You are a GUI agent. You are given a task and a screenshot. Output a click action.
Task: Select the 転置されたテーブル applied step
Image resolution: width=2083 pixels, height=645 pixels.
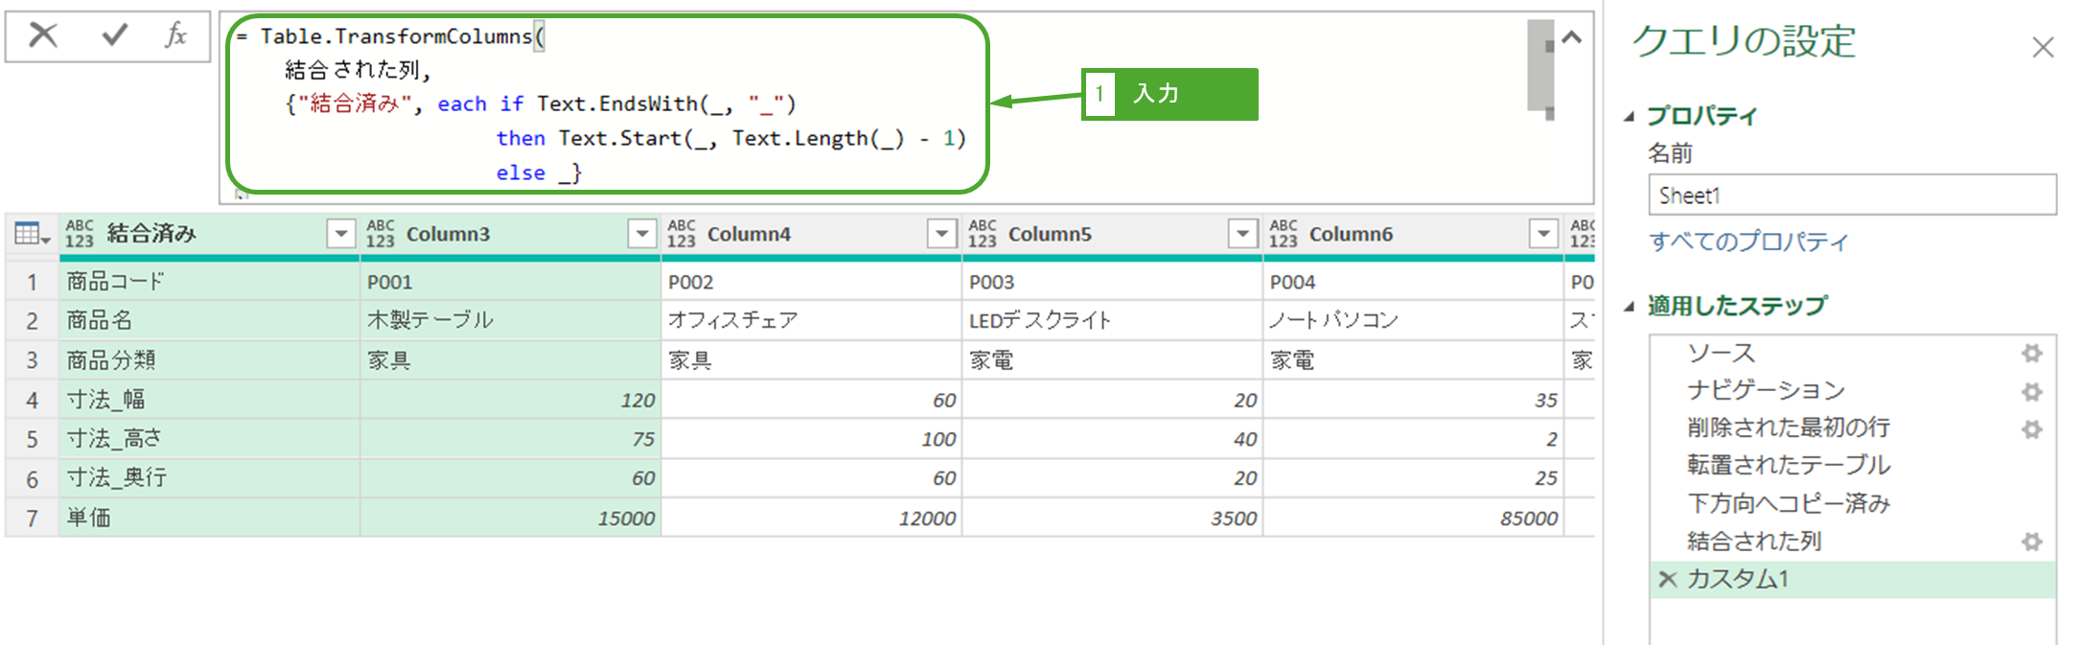click(1788, 466)
